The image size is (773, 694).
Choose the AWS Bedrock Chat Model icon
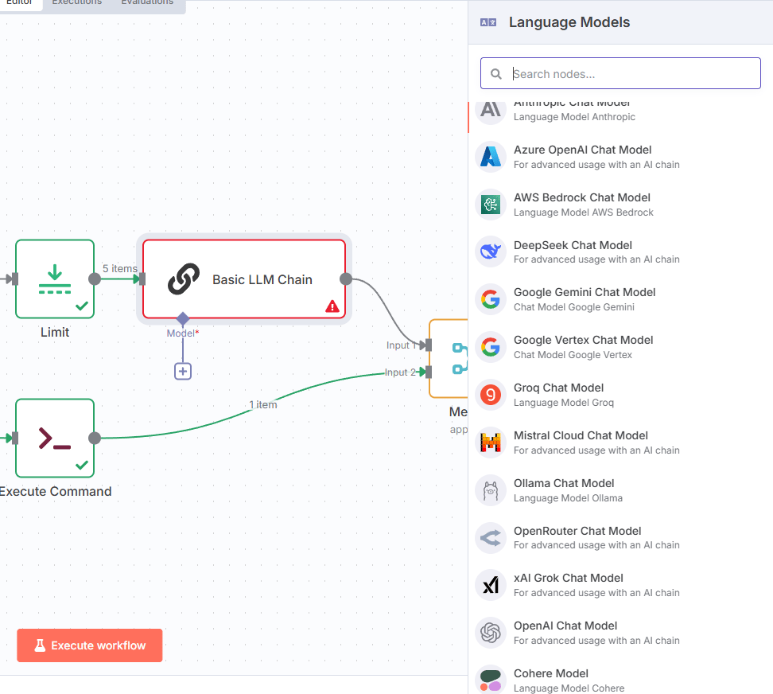[491, 205]
